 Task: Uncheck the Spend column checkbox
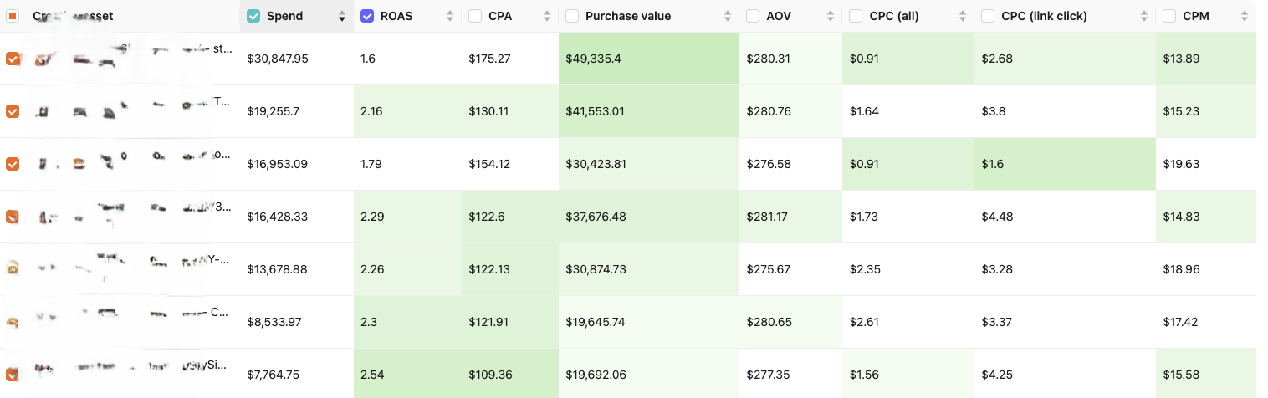coord(253,16)
